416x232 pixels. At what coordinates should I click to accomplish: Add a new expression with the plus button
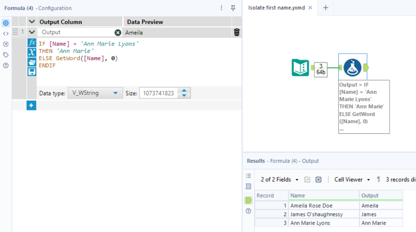point(31,104)
